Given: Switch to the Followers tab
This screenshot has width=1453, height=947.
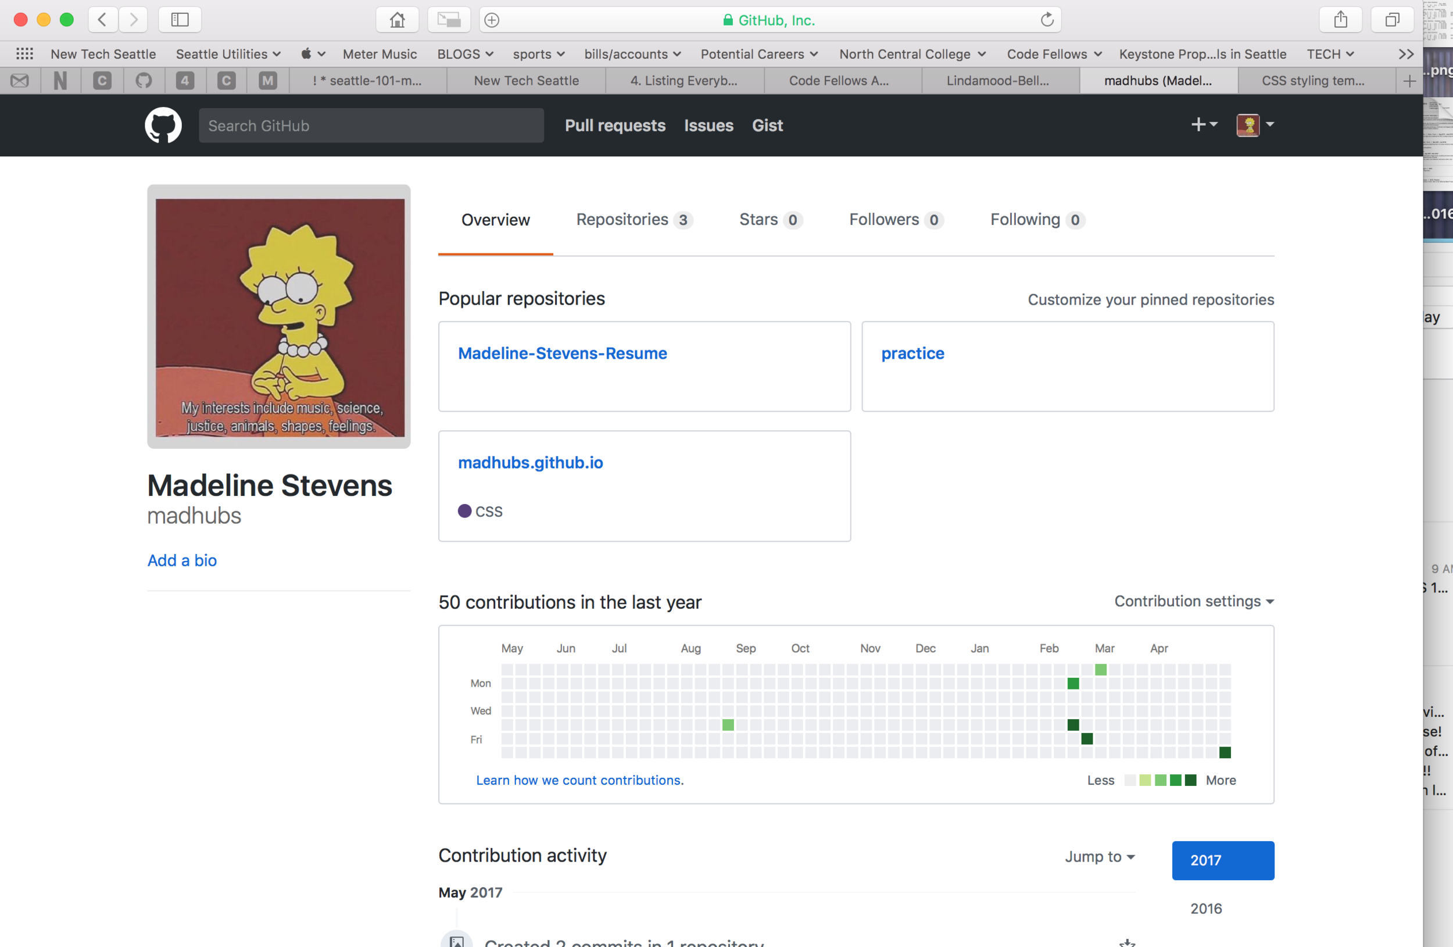Looking at the screenshot, I should (x=896, y=220).
